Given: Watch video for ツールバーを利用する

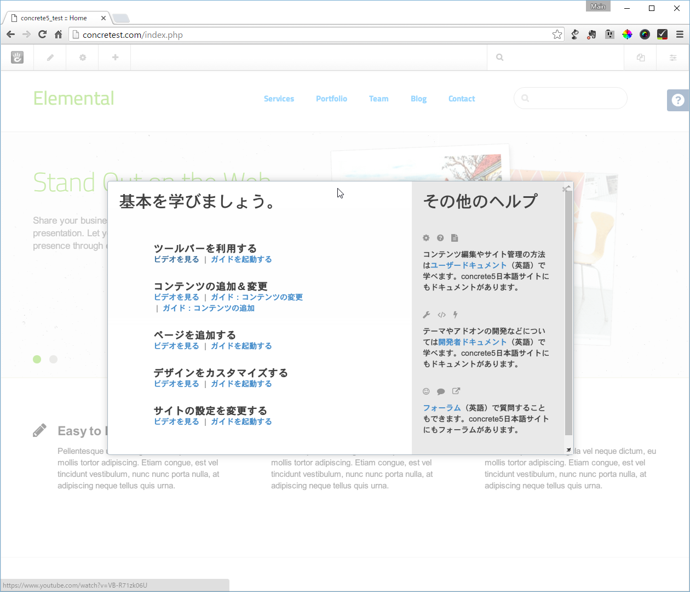Looking at the screenshot, I should coord(176,259).
